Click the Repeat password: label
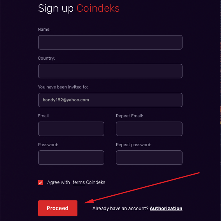 133,145
